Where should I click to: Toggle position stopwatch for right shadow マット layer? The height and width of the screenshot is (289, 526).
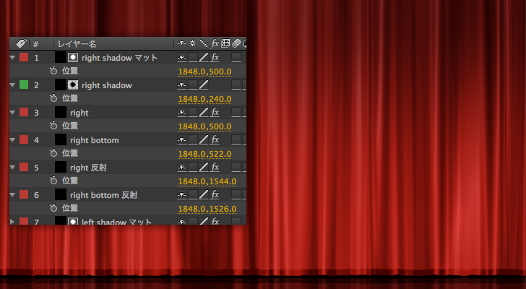[53, 72]
